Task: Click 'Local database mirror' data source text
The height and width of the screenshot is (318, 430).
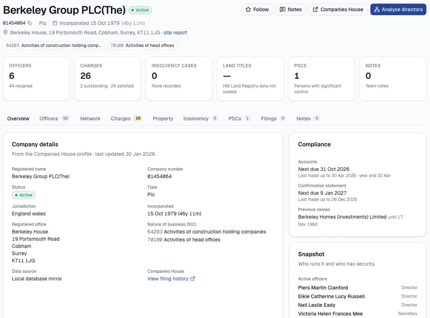Action: click(37, 279)
